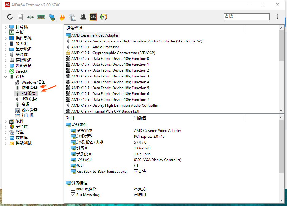Select the 设备 ID value 1002-1638
The image size is (287, 206).
click(142, 148)
